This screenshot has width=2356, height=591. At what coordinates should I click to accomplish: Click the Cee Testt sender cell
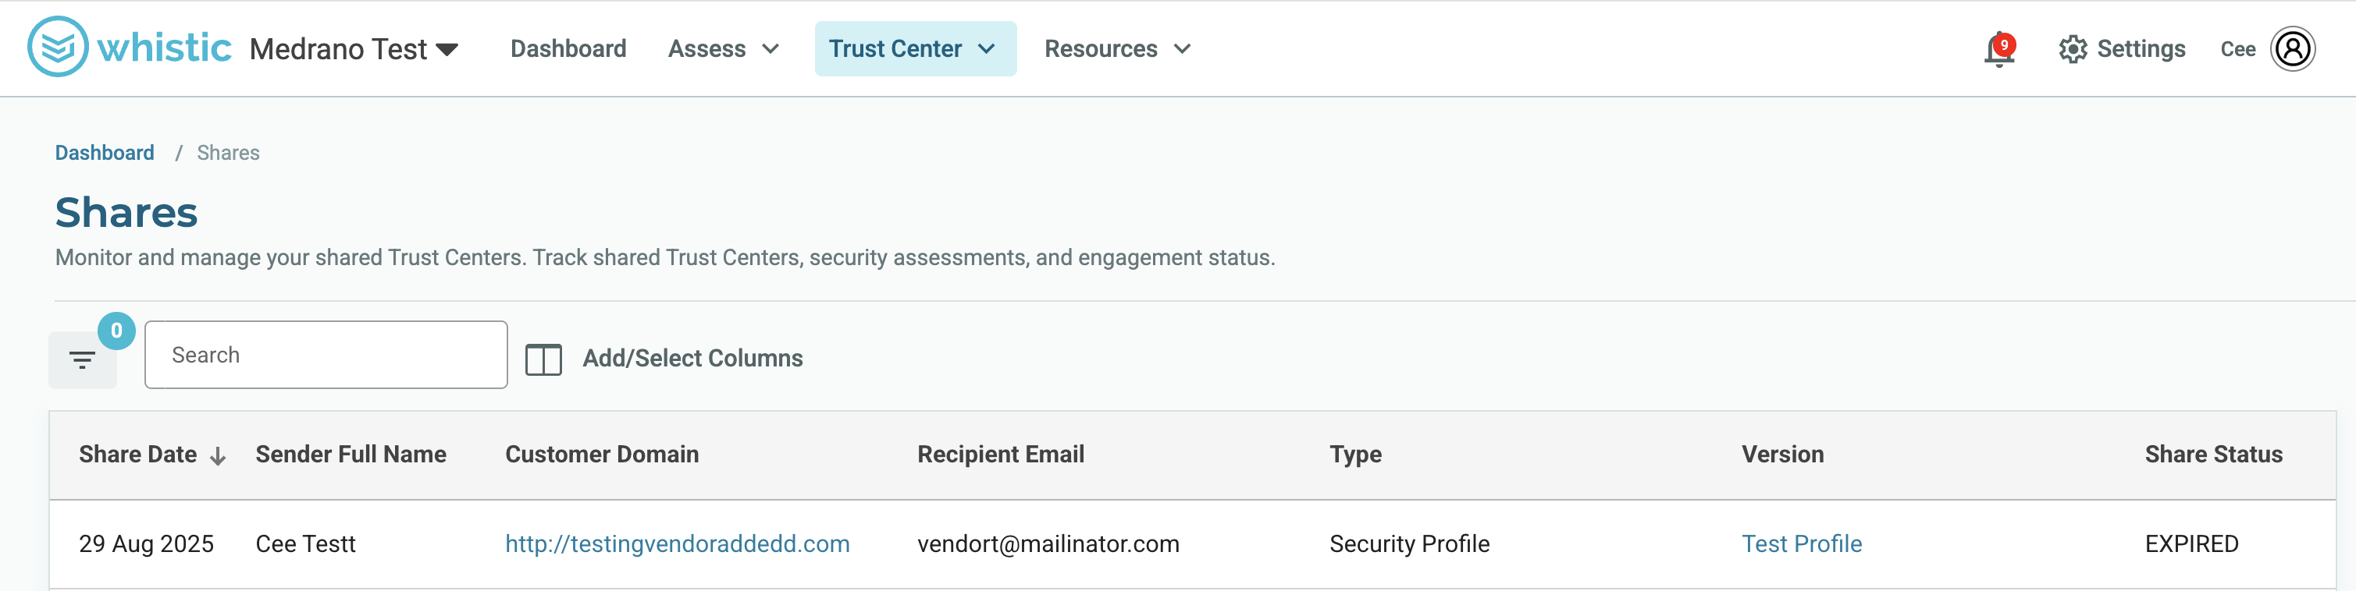(305, 543)
